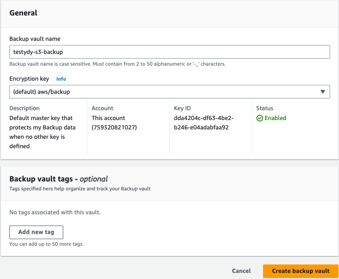Open the Info link next to Encryption key

[x=61, y=79]
